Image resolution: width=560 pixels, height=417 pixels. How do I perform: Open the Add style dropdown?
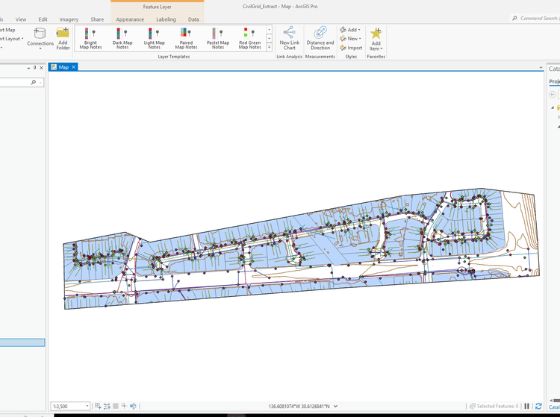click(x=350, y=30)
